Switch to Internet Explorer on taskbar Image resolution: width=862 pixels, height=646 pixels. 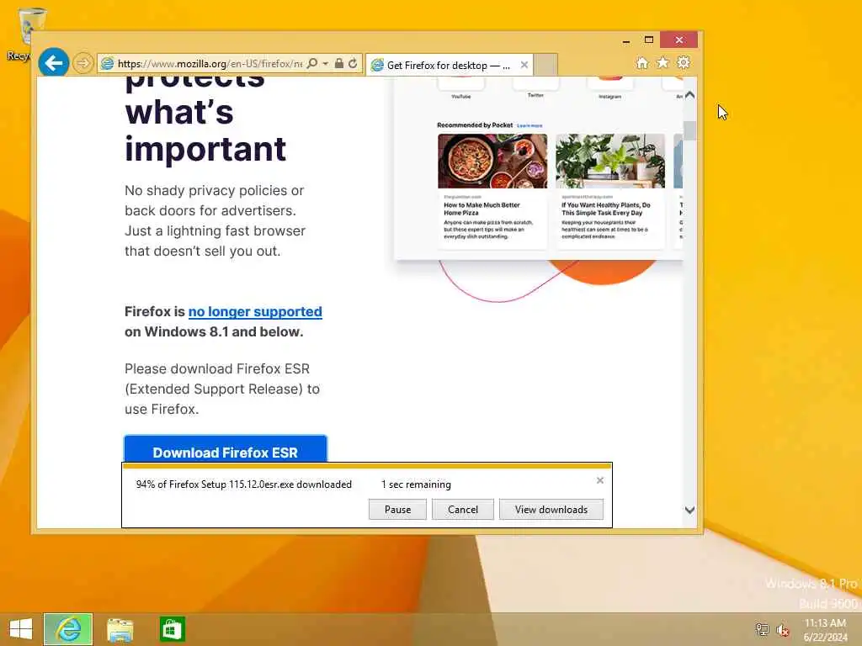(x=68, y=629)
